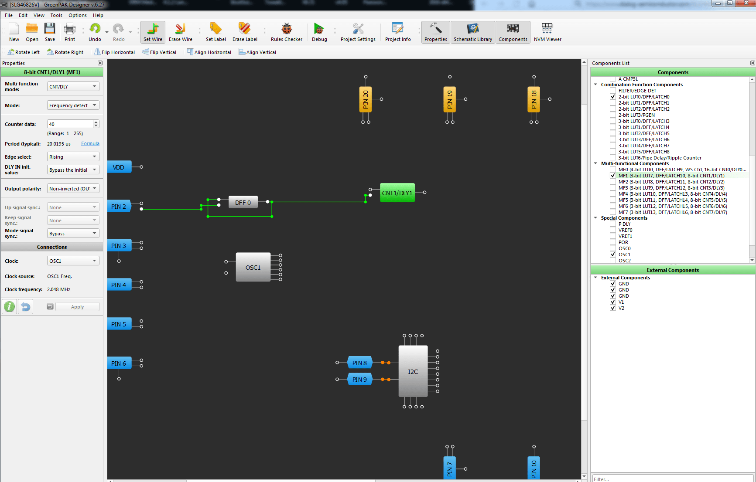Select the I2C block on canvas
This screenshot has height=482, width=756.
point(413,371)
